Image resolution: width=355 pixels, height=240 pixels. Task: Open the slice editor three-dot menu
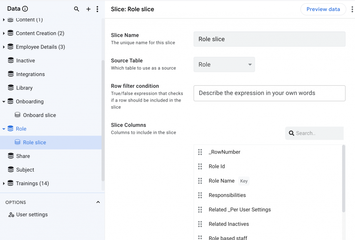(x=352, y=9)
